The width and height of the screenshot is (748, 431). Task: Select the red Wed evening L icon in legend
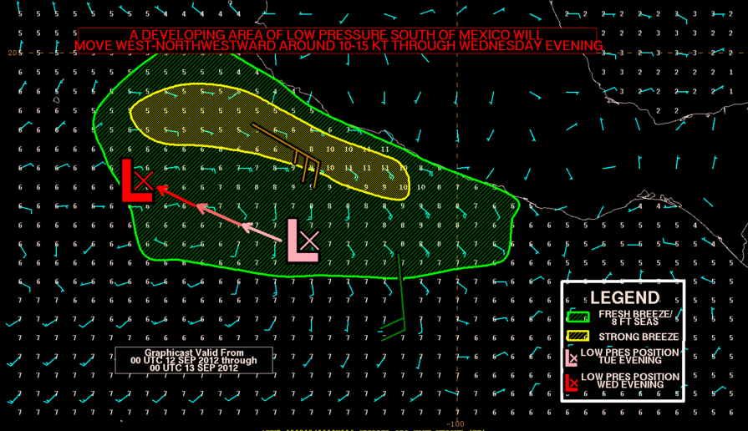(x=571, y=383)
